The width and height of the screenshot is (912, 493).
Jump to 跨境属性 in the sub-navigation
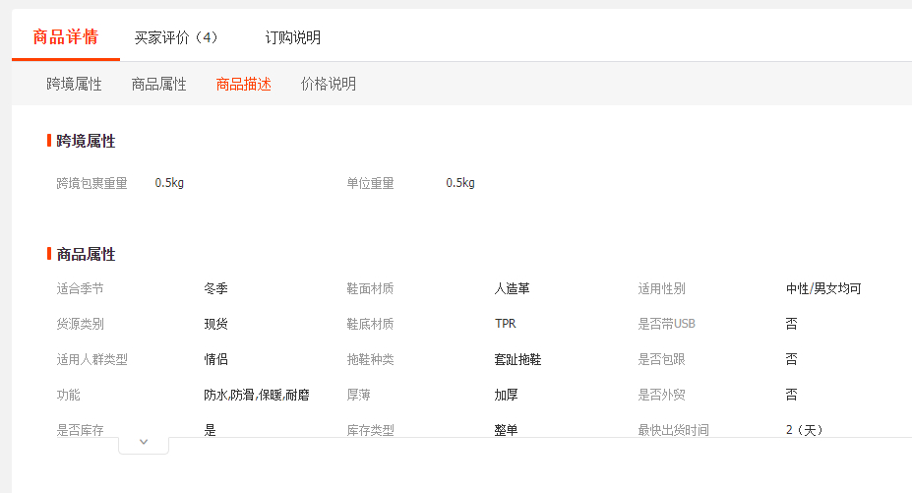click(x=74, y=84)
